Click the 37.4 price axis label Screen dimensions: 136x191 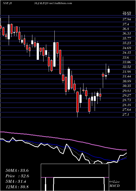click(x=126, y=24)
